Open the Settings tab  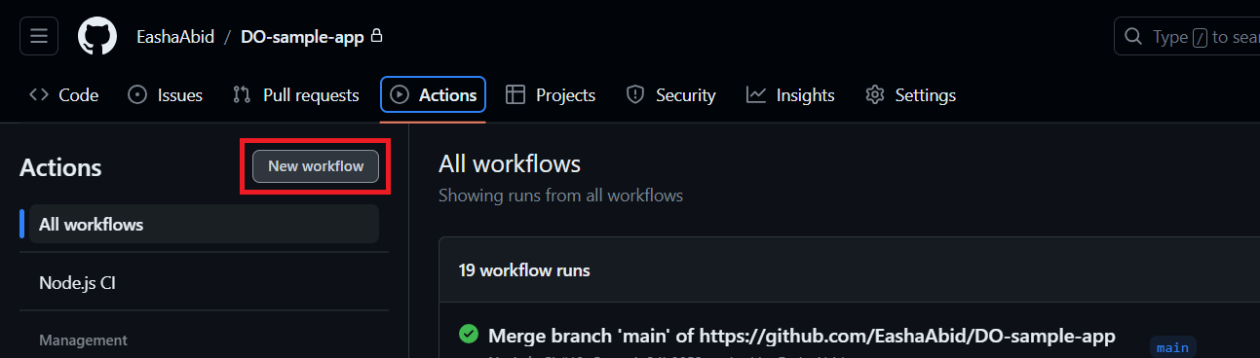910,95
